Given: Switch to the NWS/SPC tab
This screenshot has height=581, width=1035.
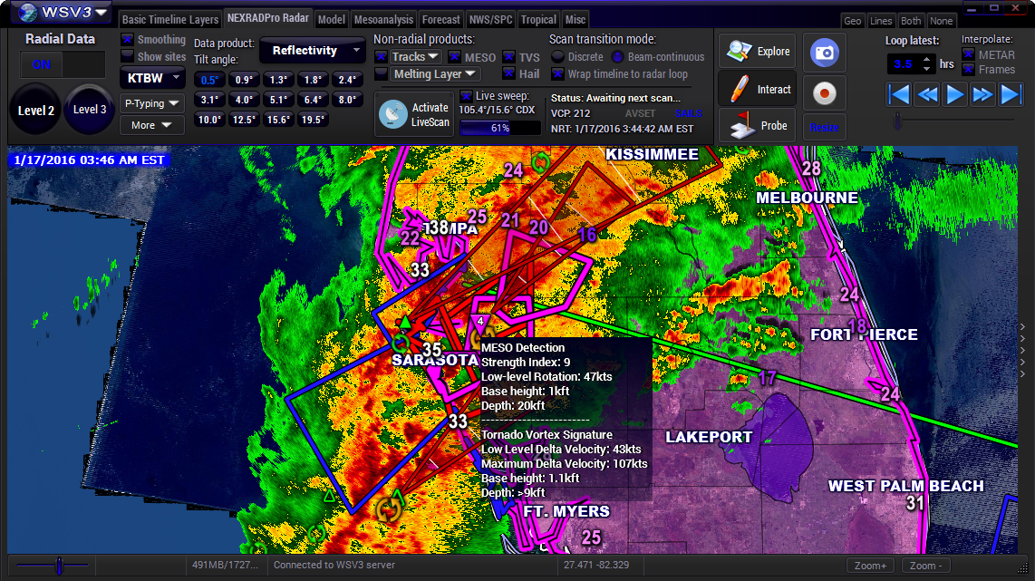Looking at the screenshot, I should [x=490, y=20].
